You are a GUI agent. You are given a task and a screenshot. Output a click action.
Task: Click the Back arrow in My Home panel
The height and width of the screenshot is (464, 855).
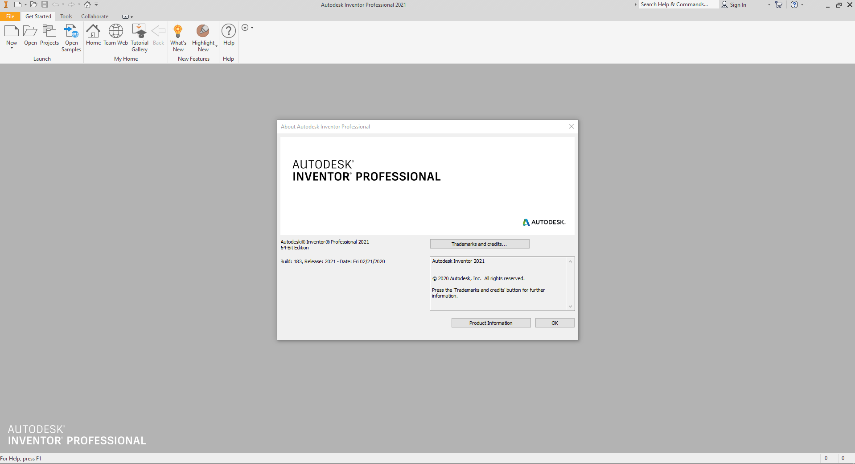158,31
